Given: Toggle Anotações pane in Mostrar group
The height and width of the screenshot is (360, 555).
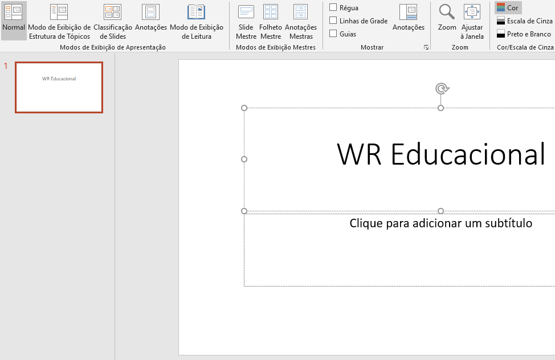Looking at the screenshot, I should [409, 18].
